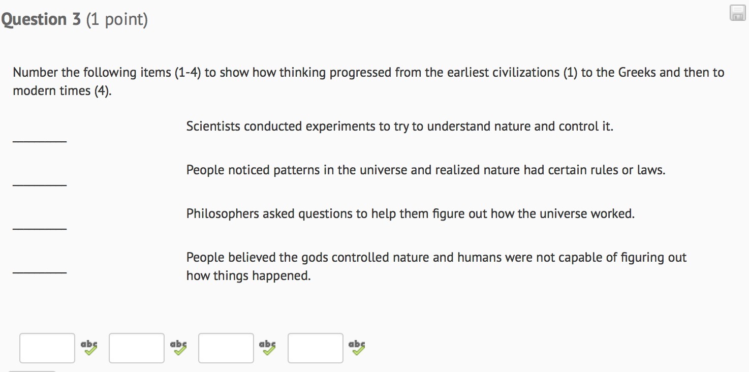749x372 pixels.
Task: Click the blank line beside 'Scientists conducted experiments'
Action: click(x=40, y=140)
